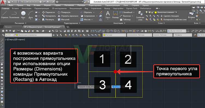Open the Размеры menu
The image size is (205, 108).
[x=81, y=5]
